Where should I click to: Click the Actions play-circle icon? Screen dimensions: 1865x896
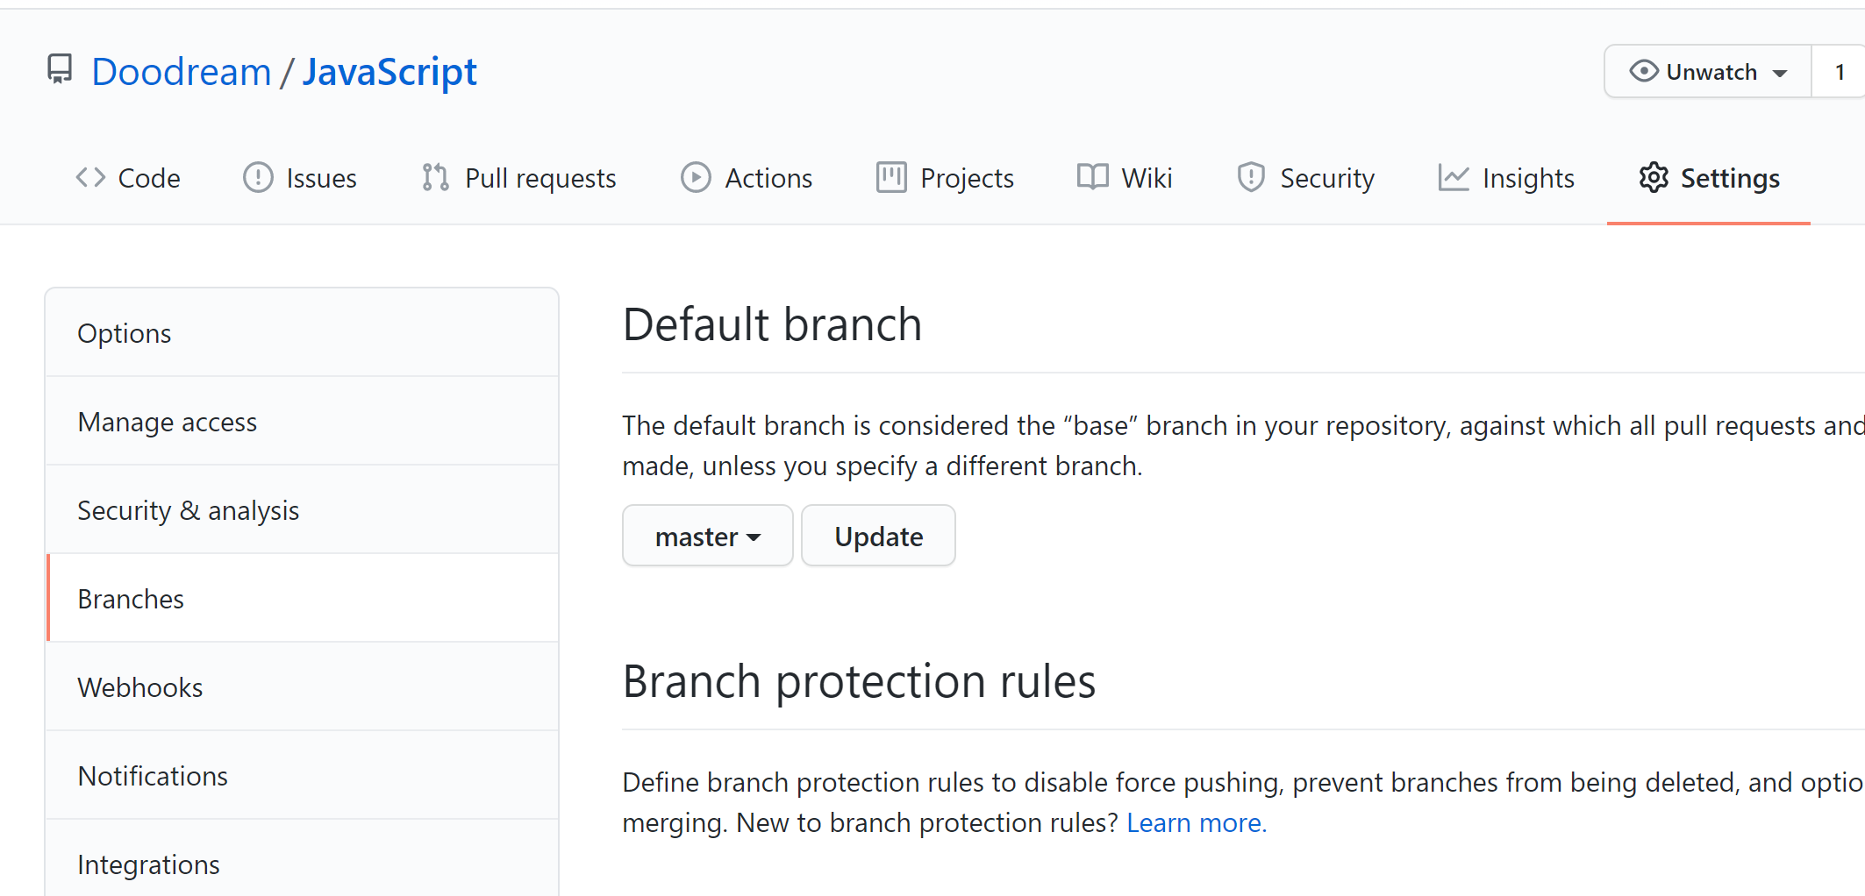pyautogui.click(x=696, y=178)
